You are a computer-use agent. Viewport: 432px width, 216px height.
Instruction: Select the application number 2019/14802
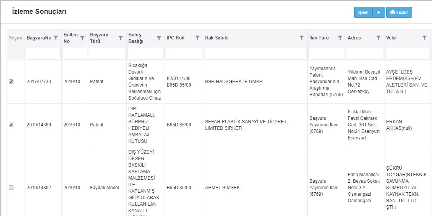[x=39, y=188]
